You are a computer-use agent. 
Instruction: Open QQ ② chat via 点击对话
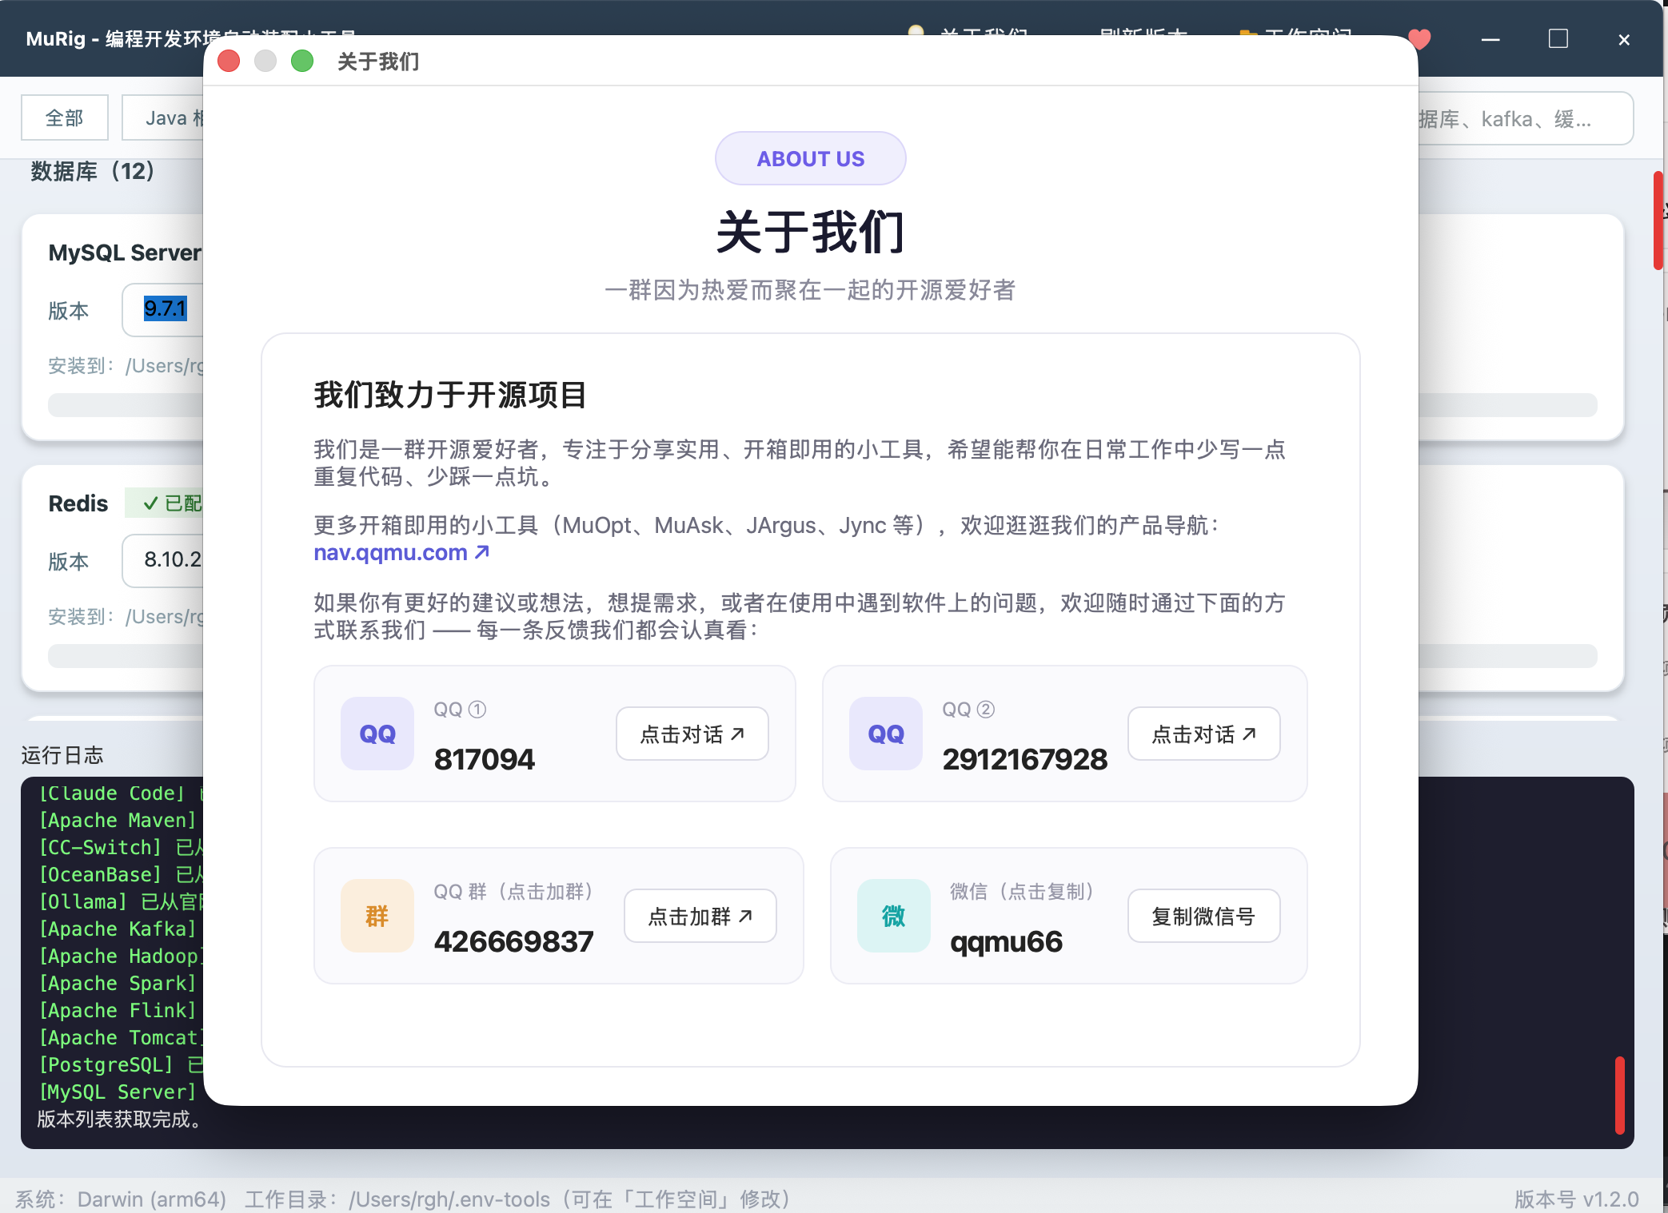pos(1204,734)
